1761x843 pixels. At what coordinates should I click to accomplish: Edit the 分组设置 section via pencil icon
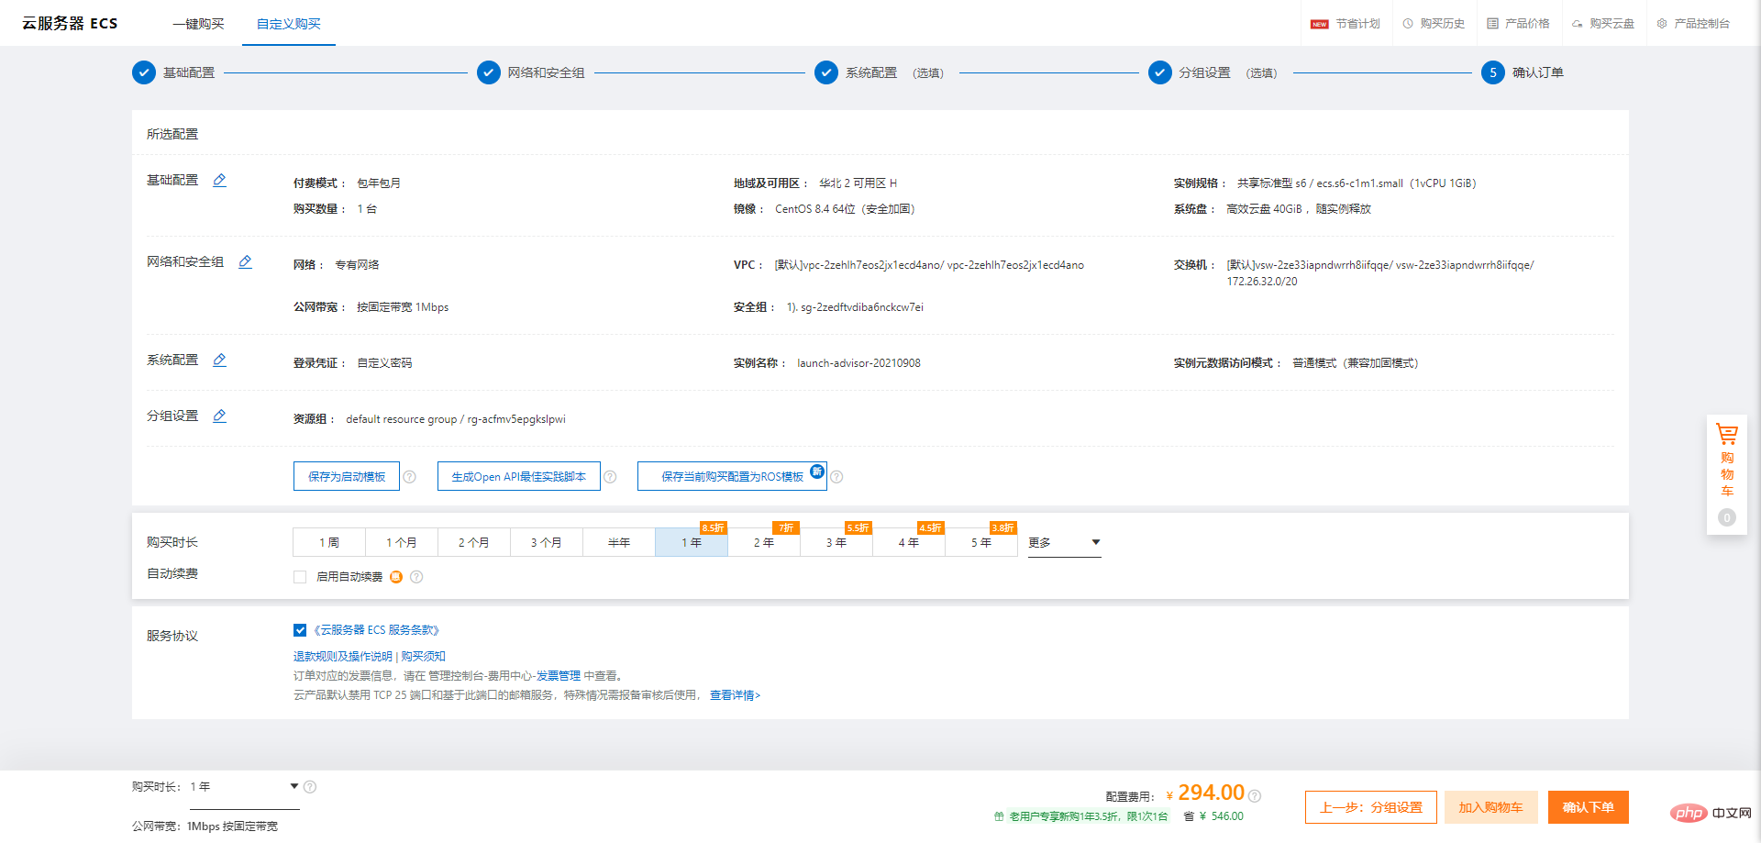(219, 416)
